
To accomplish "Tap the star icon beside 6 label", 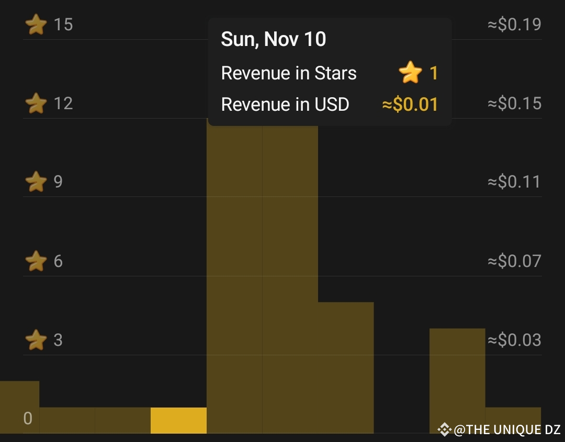I will tap(36, 261).
